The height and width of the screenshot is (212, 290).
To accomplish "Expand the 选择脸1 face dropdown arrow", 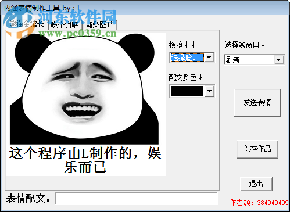I will [209, 58].
